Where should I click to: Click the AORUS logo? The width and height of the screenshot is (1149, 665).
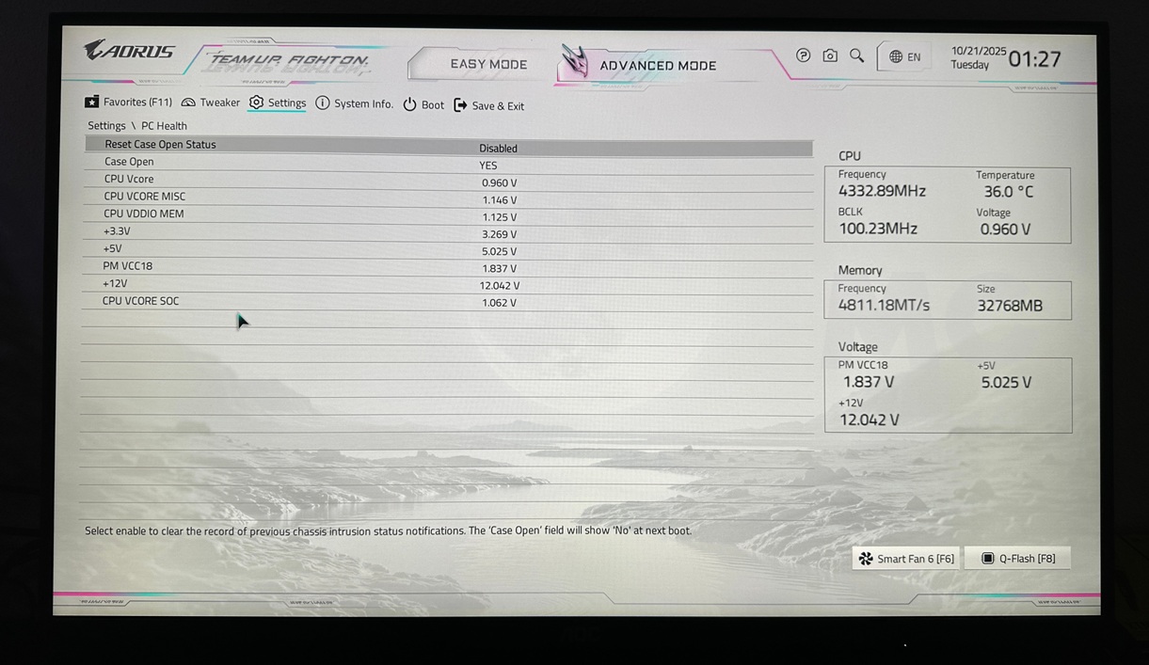(129, 51)
